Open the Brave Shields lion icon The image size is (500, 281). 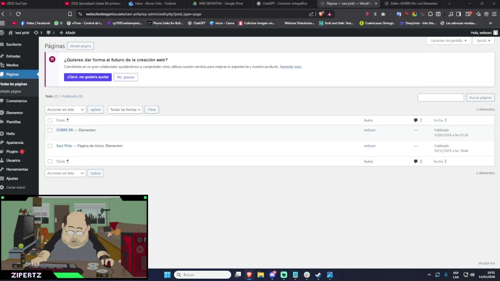click(x=321, y=14)
